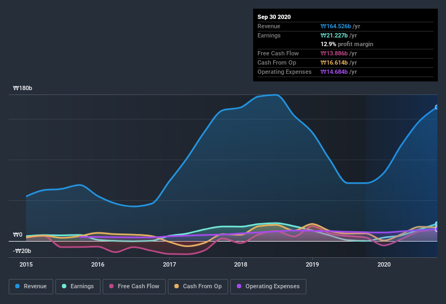Toggle Cash From Op legend item

tap(198, 286)
